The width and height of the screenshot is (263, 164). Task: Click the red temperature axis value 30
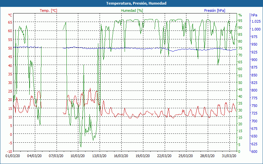pos(10,83)
